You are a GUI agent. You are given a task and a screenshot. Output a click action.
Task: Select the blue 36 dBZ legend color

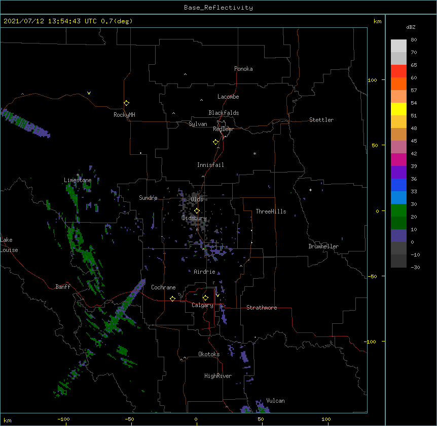[x=398, y=185]
